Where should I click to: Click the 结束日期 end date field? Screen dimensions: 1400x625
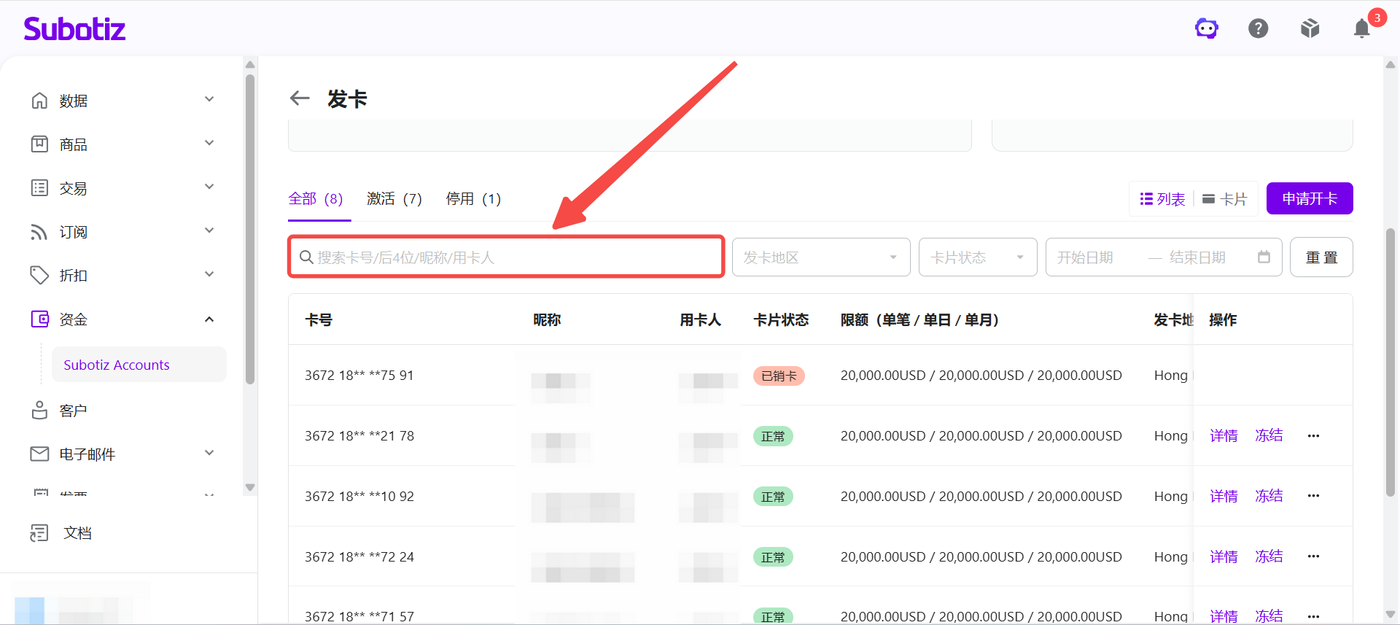tap(1198, 257)
